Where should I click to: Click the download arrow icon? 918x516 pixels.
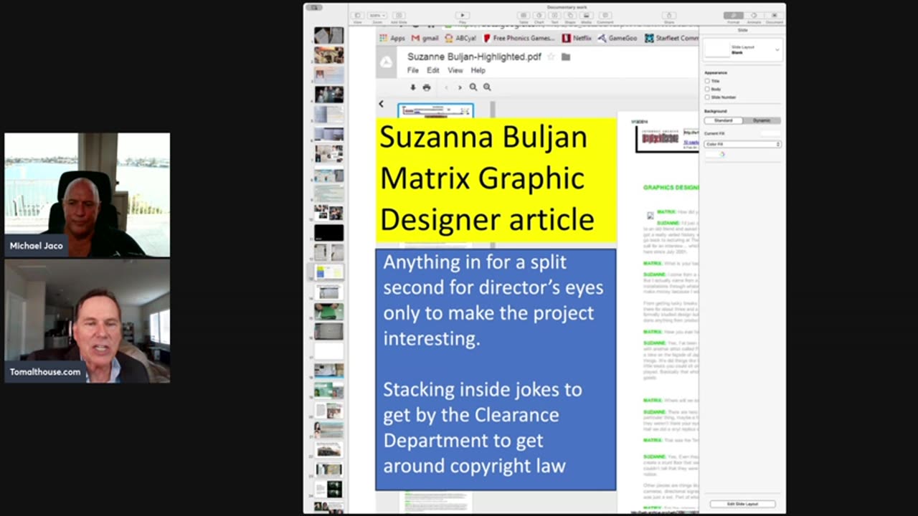(x=413, y=87)
